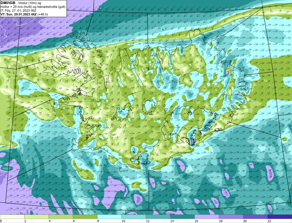Click the legend scale number 8
Viewport: 292px width, 223px height.
click(98, 221)
